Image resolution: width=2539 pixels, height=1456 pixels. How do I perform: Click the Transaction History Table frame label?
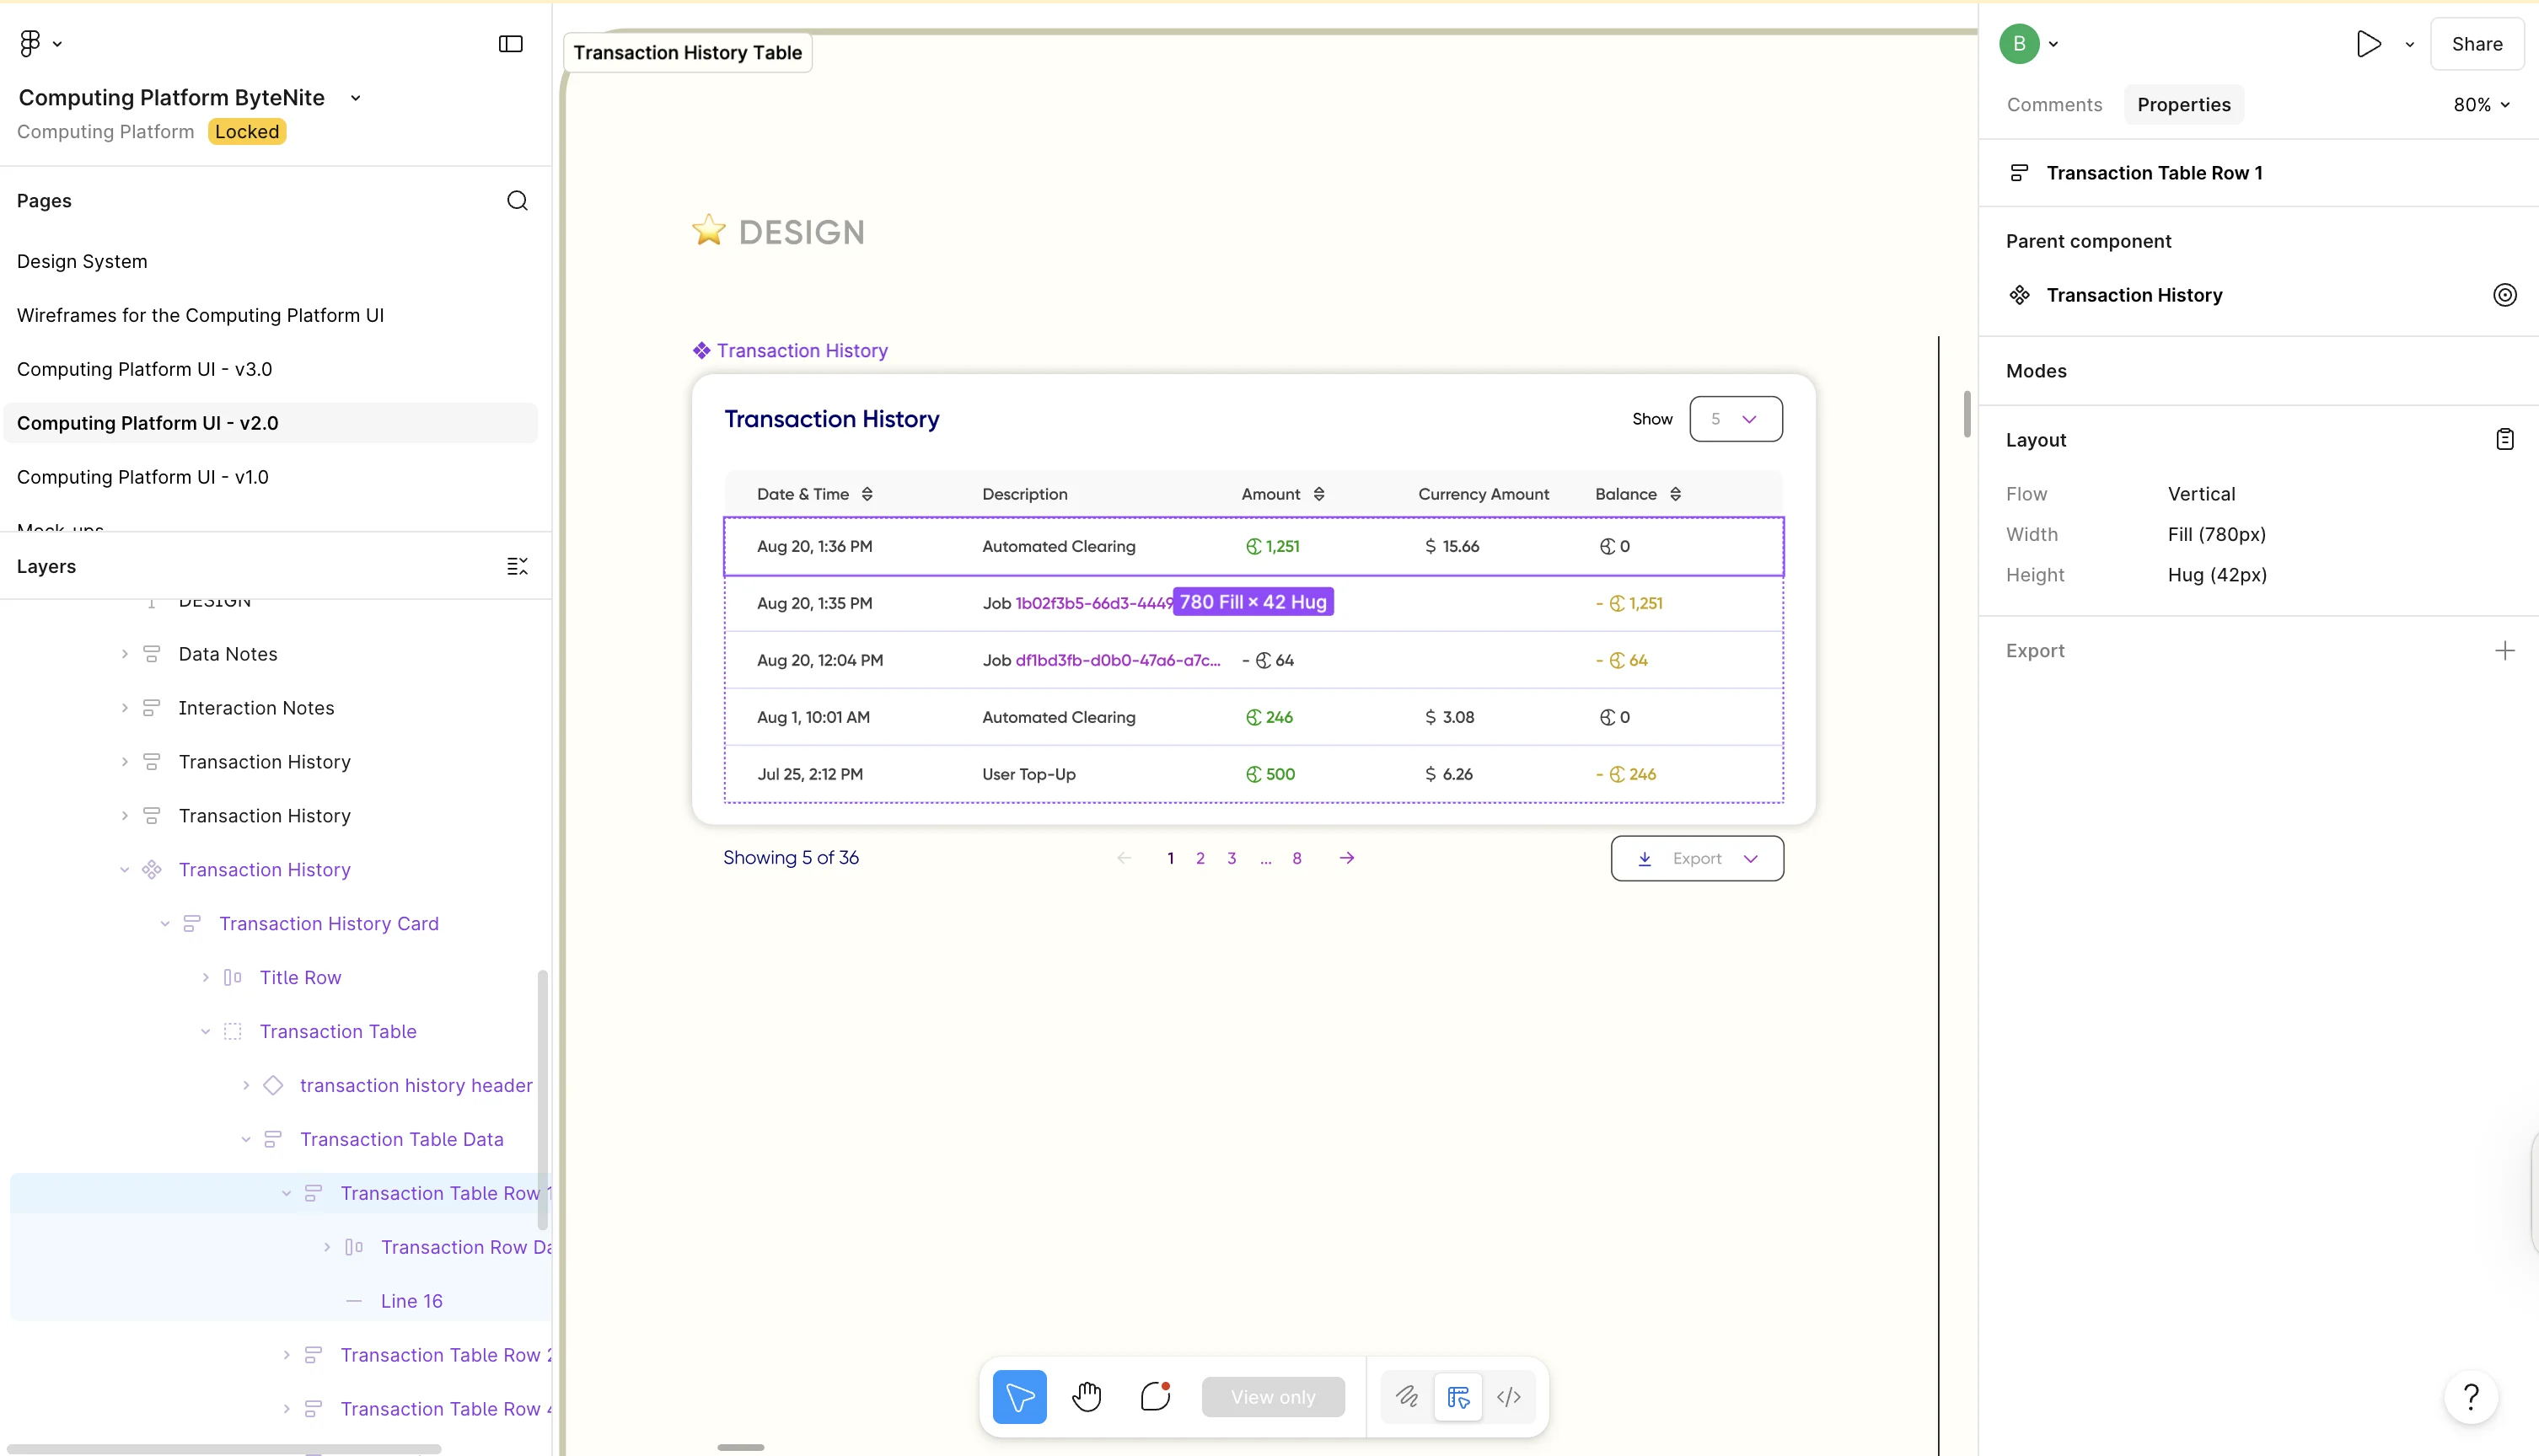(x=687, y=53)
